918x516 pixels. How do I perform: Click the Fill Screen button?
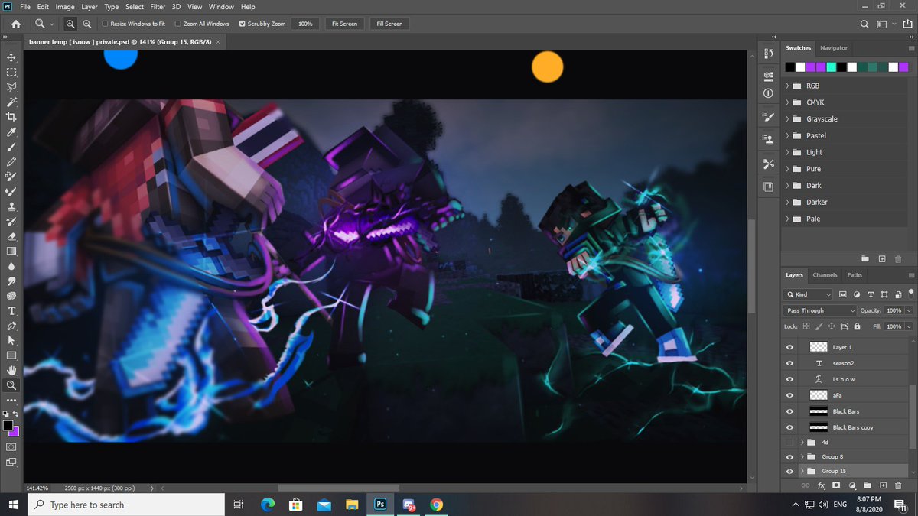pos(389,24)
